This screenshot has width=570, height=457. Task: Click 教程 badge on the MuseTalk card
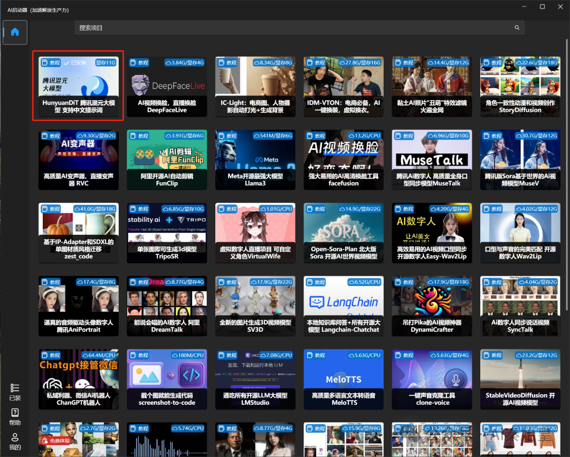405,136
